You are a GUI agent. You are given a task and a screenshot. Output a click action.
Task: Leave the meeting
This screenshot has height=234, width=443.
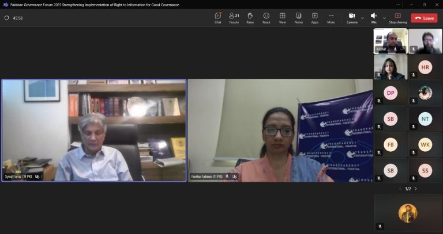424,18
